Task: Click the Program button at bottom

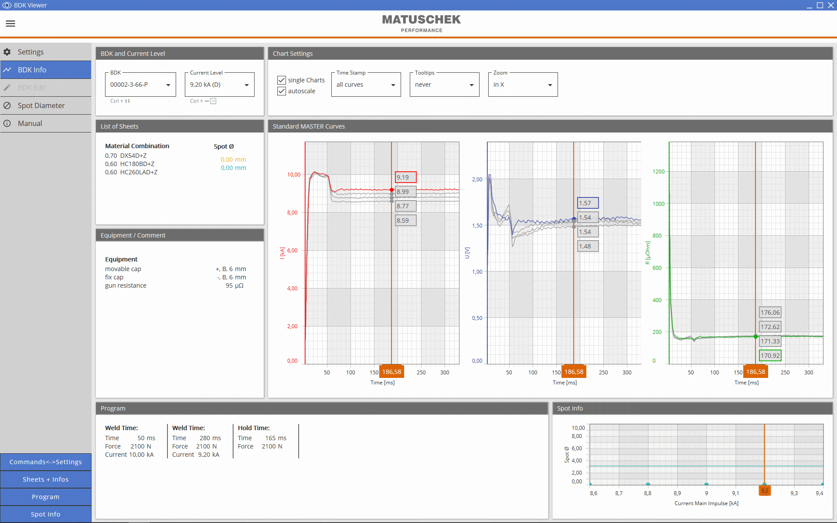Action: pyautogui.click(x=45, y=496)
